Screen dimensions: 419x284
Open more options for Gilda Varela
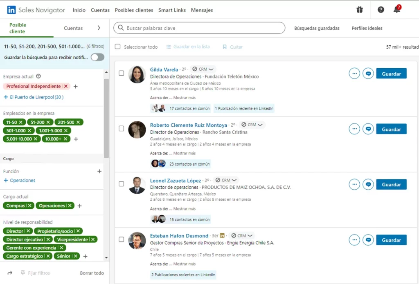tap(354, 74)
